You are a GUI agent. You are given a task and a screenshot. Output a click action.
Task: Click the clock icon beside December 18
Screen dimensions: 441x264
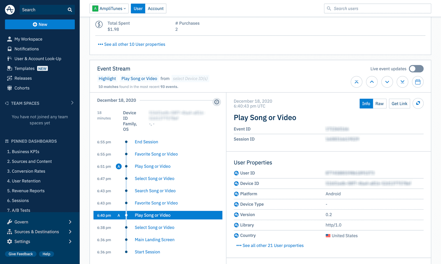[x=217, y=102]
